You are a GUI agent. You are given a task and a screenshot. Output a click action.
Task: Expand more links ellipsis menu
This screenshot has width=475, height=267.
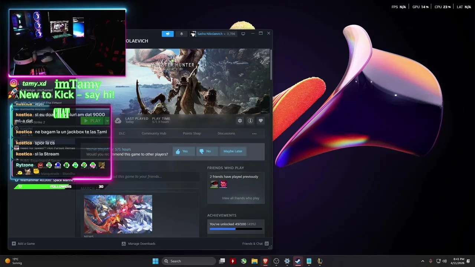(x=254, y=133)
